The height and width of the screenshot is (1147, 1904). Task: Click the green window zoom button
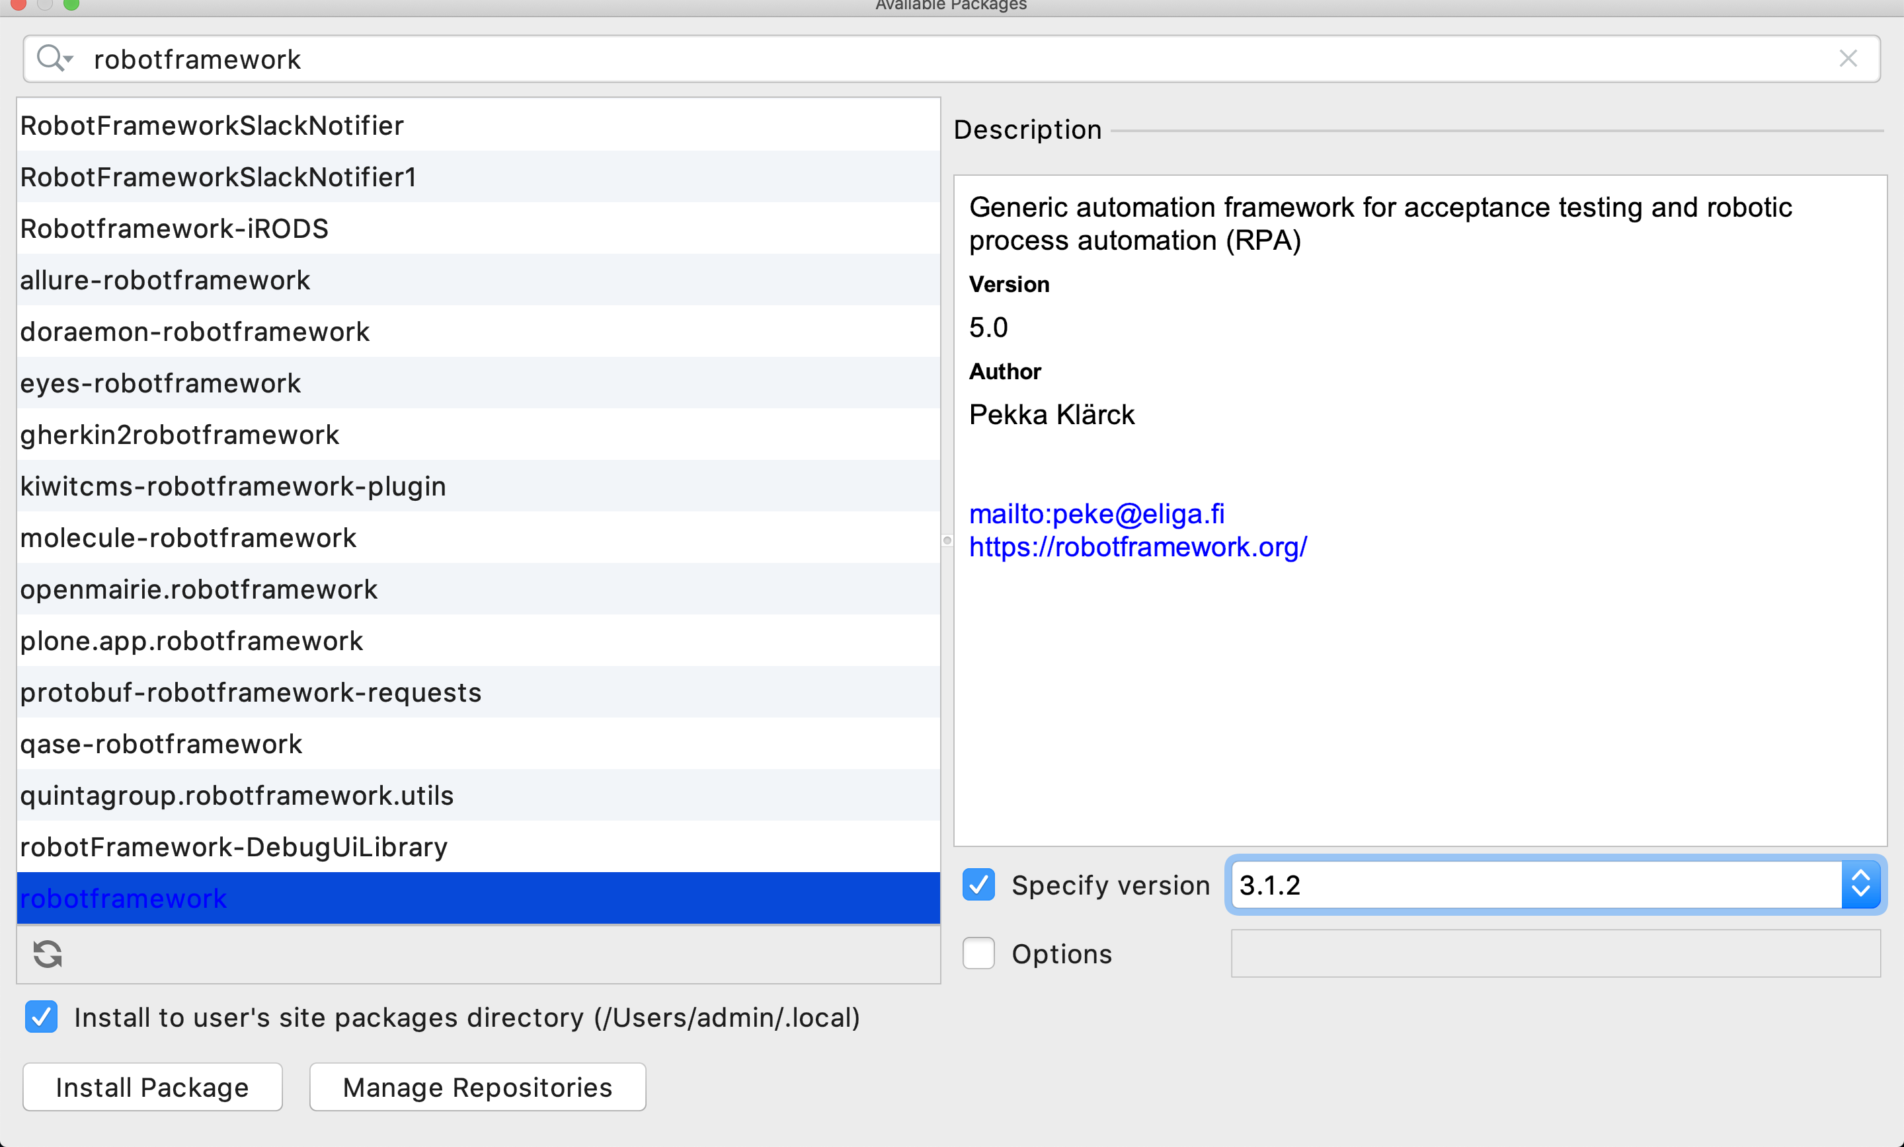click(71, 4)
